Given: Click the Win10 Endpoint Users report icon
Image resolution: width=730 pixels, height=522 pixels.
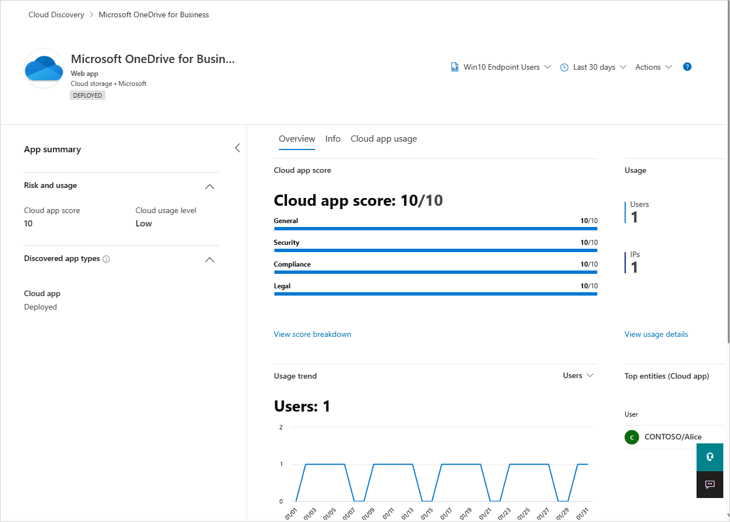Looking at the screenshot, I should (455, 67).
